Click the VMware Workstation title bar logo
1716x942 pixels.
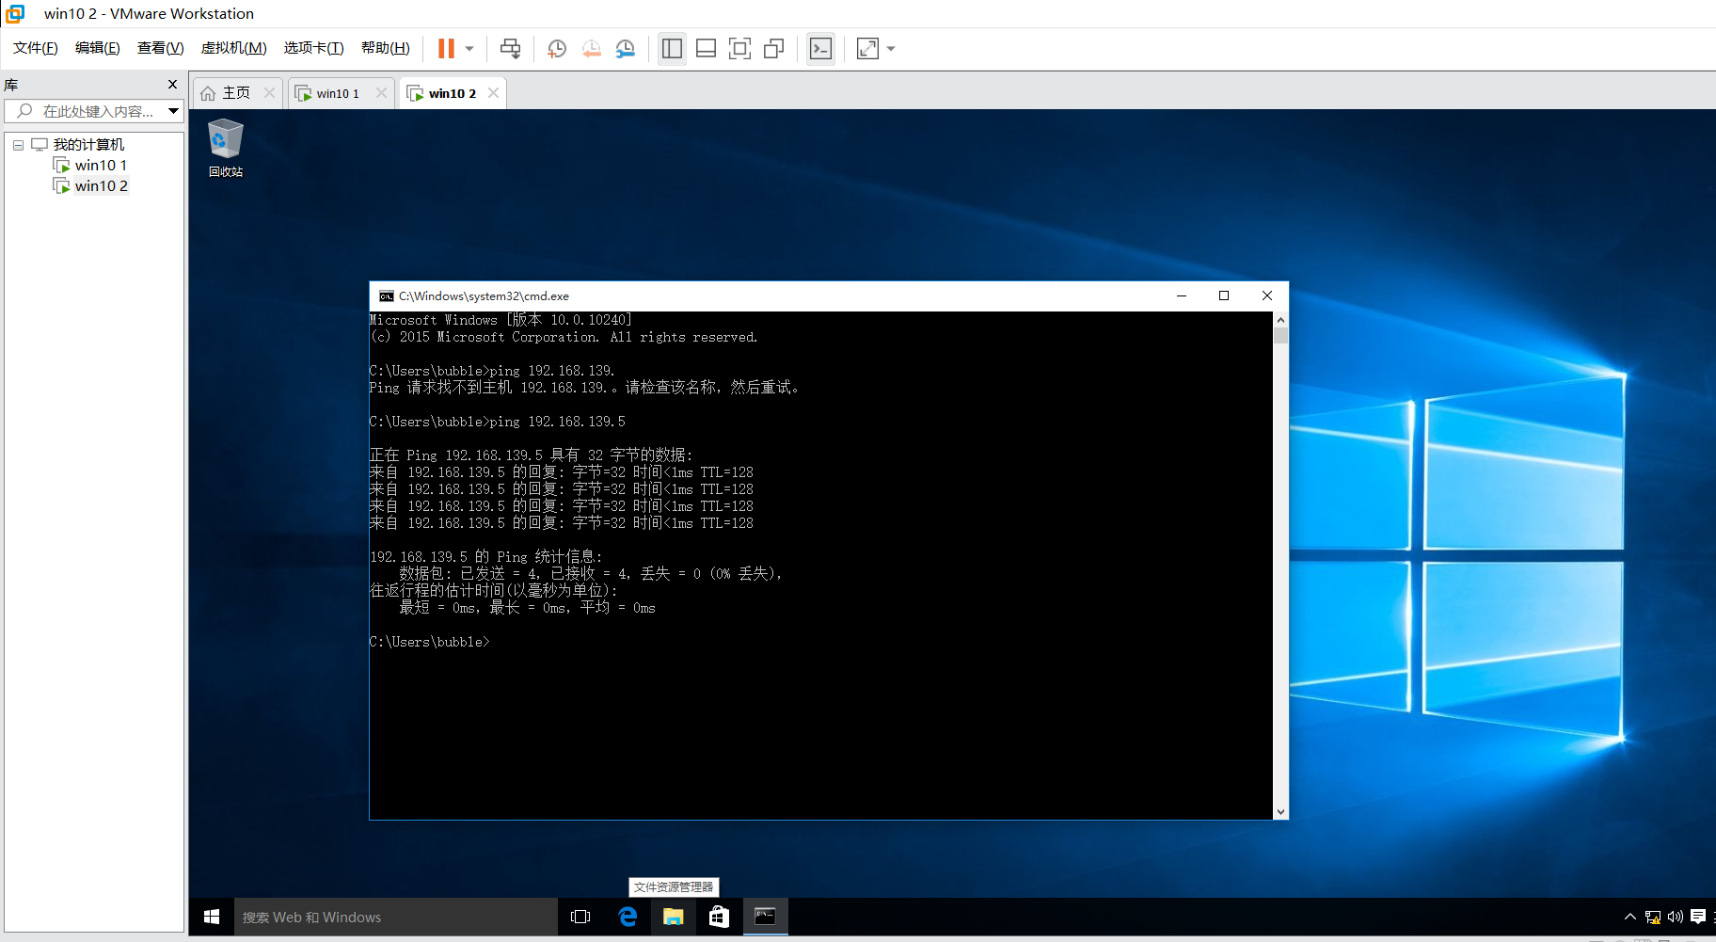(15, 13)
